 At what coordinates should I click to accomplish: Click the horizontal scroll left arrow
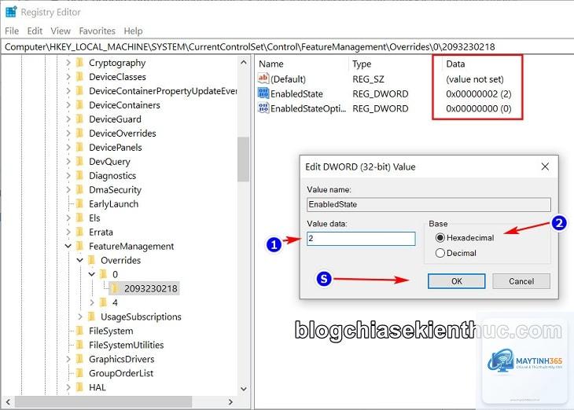[8, 401]
